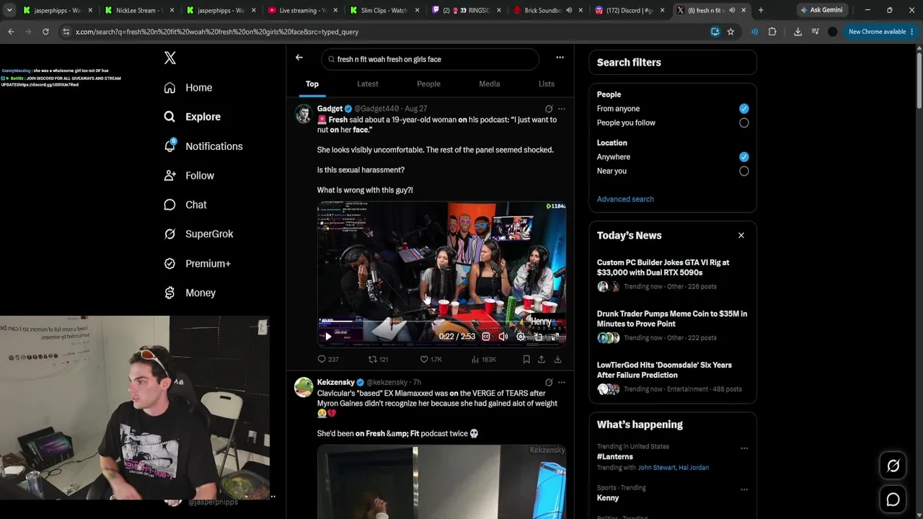Click the X logo in the sidebar
Screen dimensions: 923x519
click(170, 58)
